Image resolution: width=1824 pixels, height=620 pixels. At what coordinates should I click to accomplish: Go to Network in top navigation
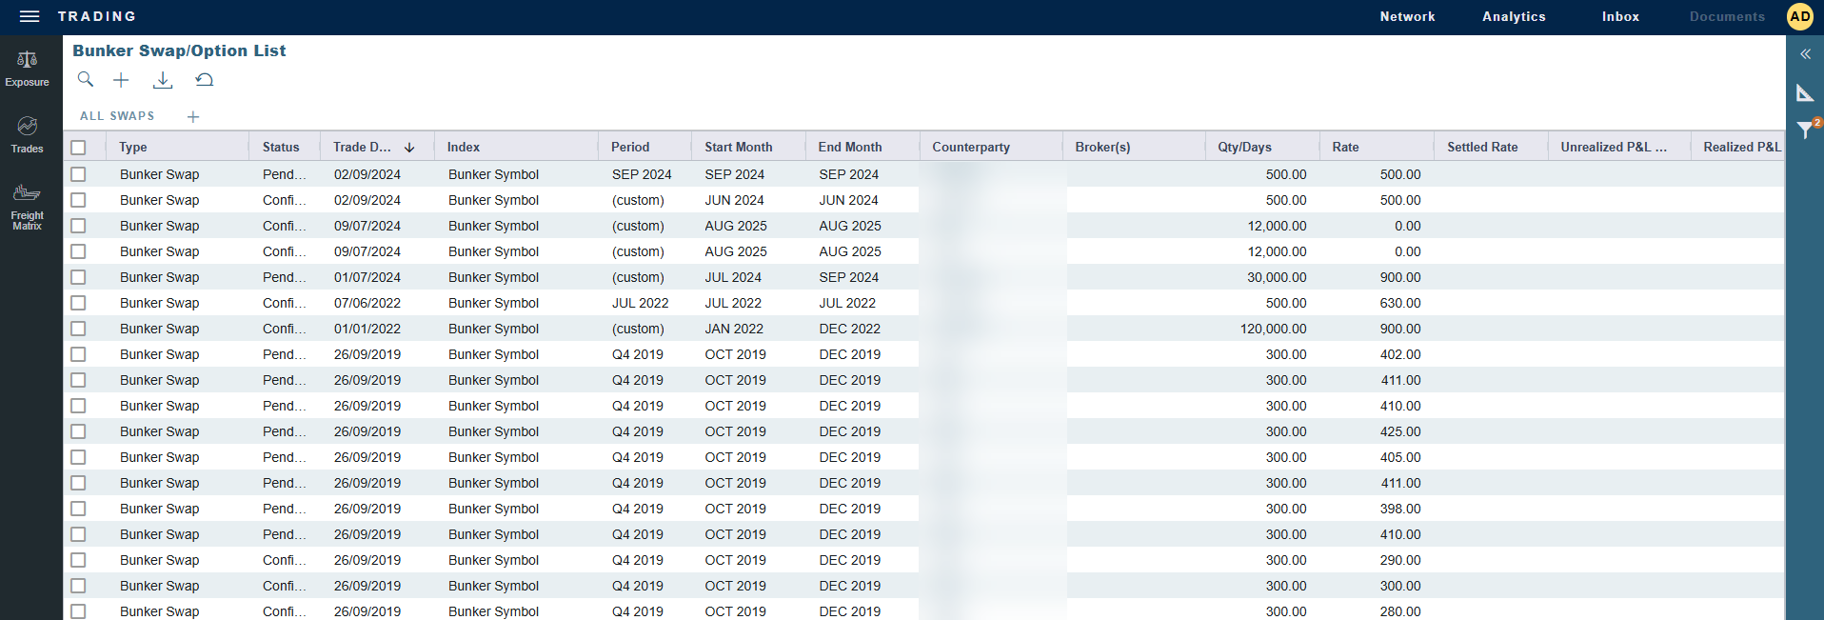click(1407, 16)
